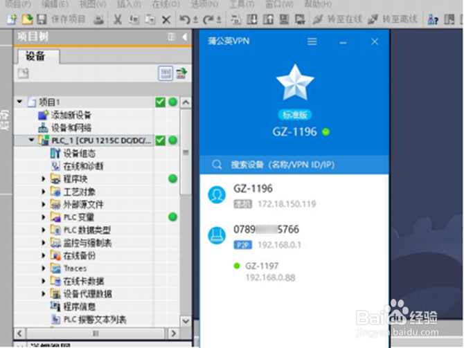Click the horizontal scrollbar left arrow
Image resolution: width=464 pixels, height=348 pixels.
[x=20, y=333]
